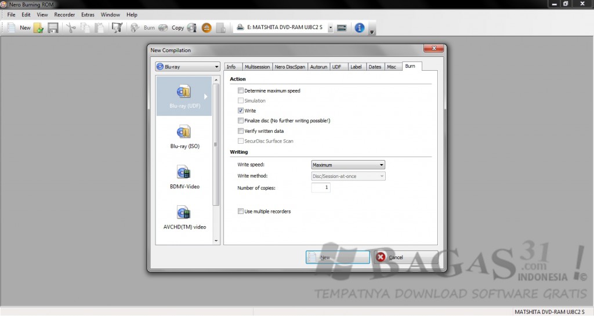Image resolution: width=594 pixels, height=316 pixels.
Task: Switch to the UDF tab
Action: pos(338,67)
